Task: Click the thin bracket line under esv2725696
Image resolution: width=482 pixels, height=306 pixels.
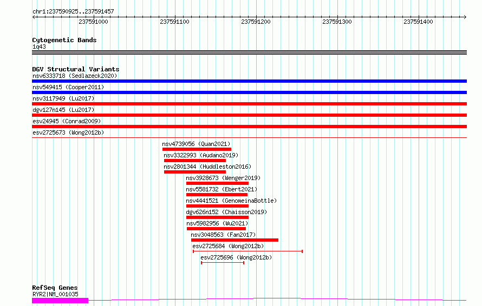Action: pyautogui.click(x=223, y=263)
